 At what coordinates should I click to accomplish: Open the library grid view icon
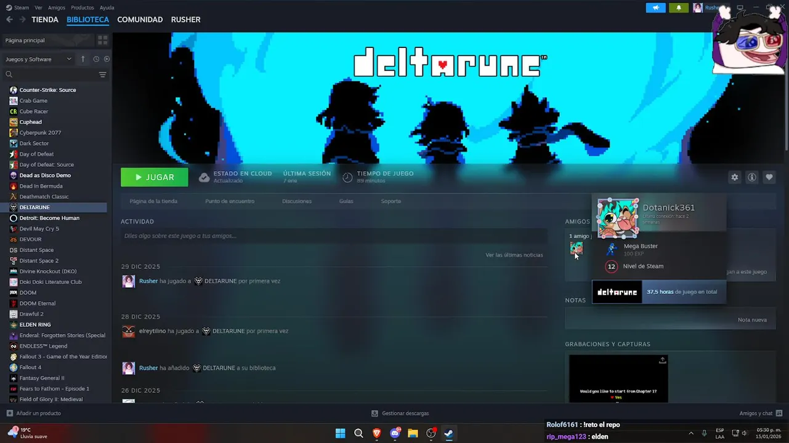(x=102, y=40)
